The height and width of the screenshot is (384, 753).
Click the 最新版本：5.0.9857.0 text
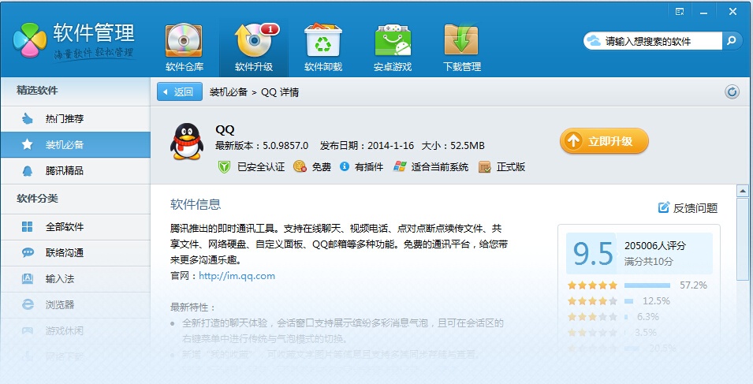tap(262, 145)
